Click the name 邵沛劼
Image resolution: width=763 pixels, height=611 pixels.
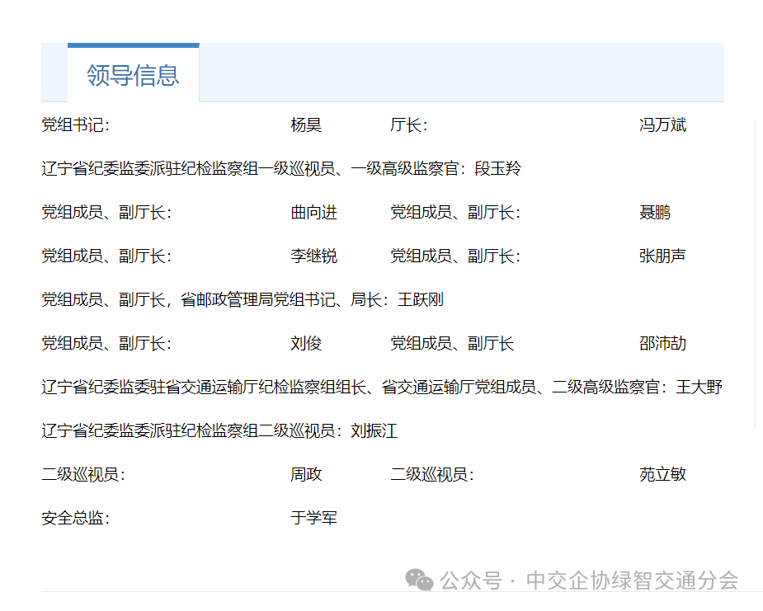pyautogui.click(x=662, y=344)
